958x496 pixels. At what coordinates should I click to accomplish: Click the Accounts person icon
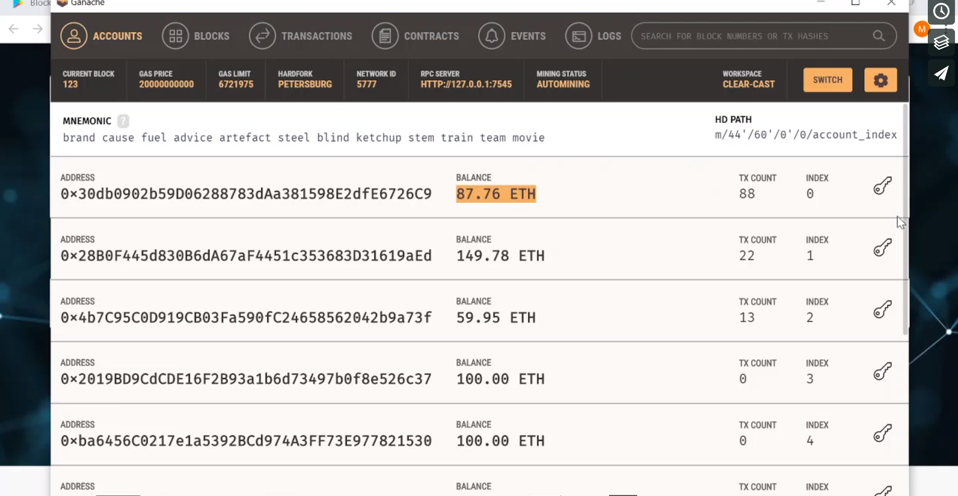[x=74, y=36]
